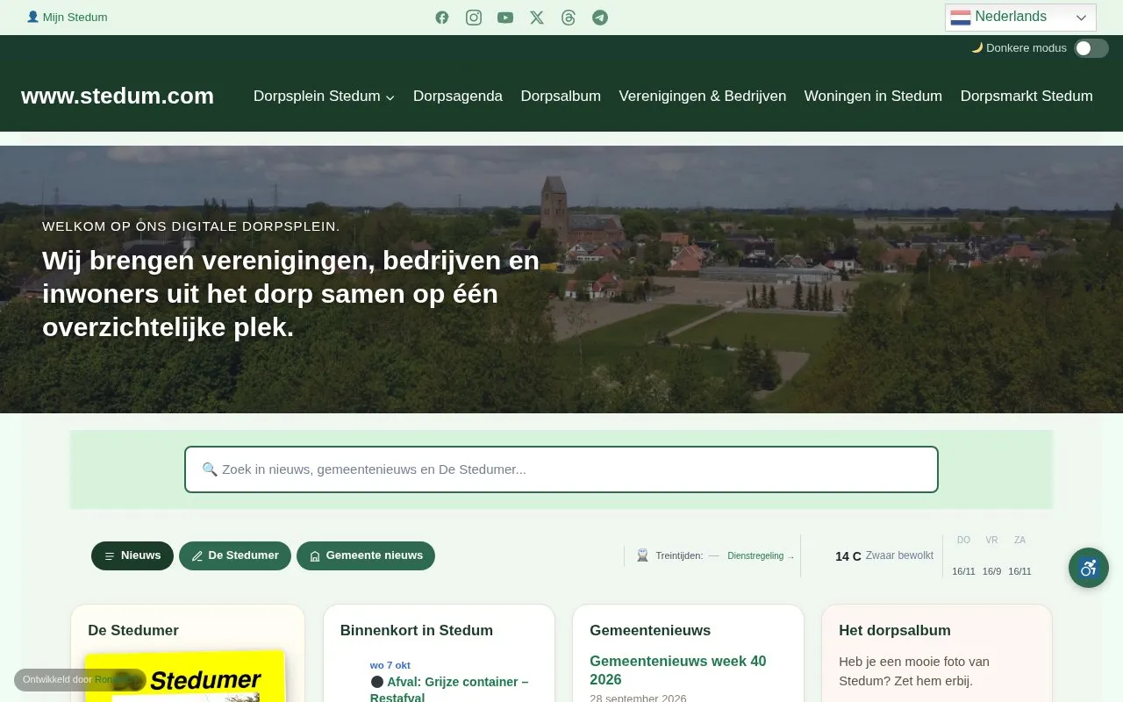Open the YouTube social icon

click(x=505, y=18)
